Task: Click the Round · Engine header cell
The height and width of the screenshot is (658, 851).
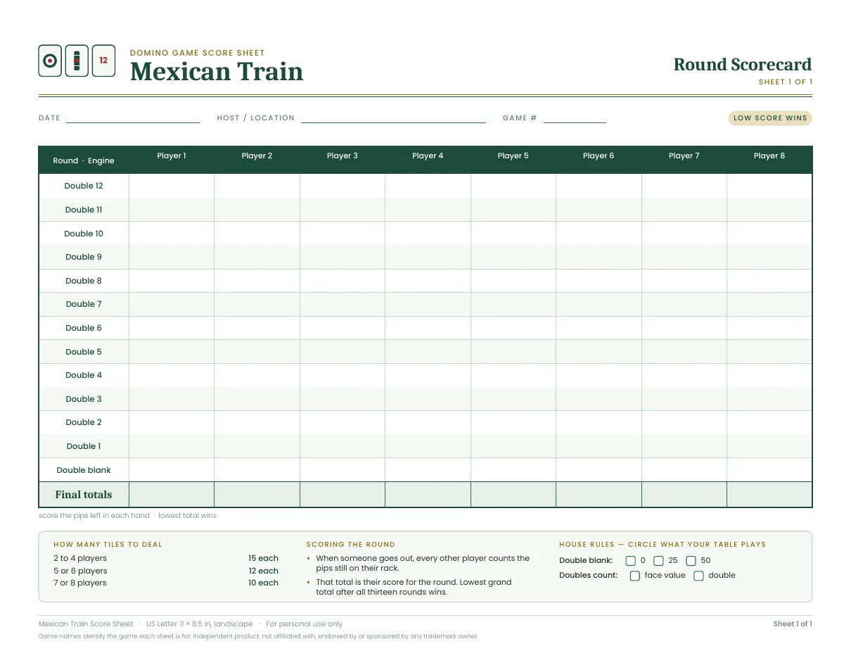Action: pyautogui.click(x=84, y=160)
